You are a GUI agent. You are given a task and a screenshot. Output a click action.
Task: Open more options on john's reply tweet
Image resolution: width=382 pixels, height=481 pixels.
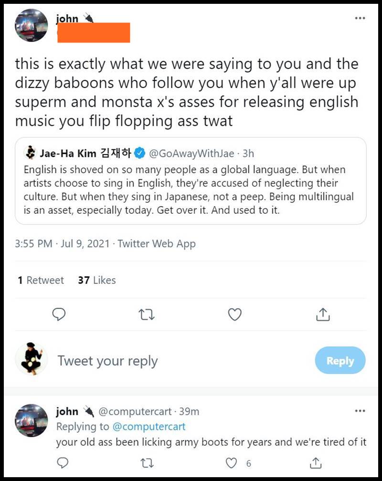click(360, 411)
